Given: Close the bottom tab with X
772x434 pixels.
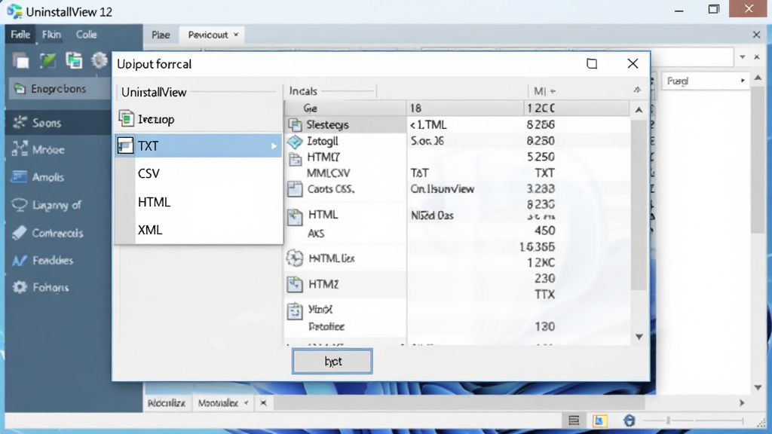Looking at the screenshot, I should pos(263,403).
